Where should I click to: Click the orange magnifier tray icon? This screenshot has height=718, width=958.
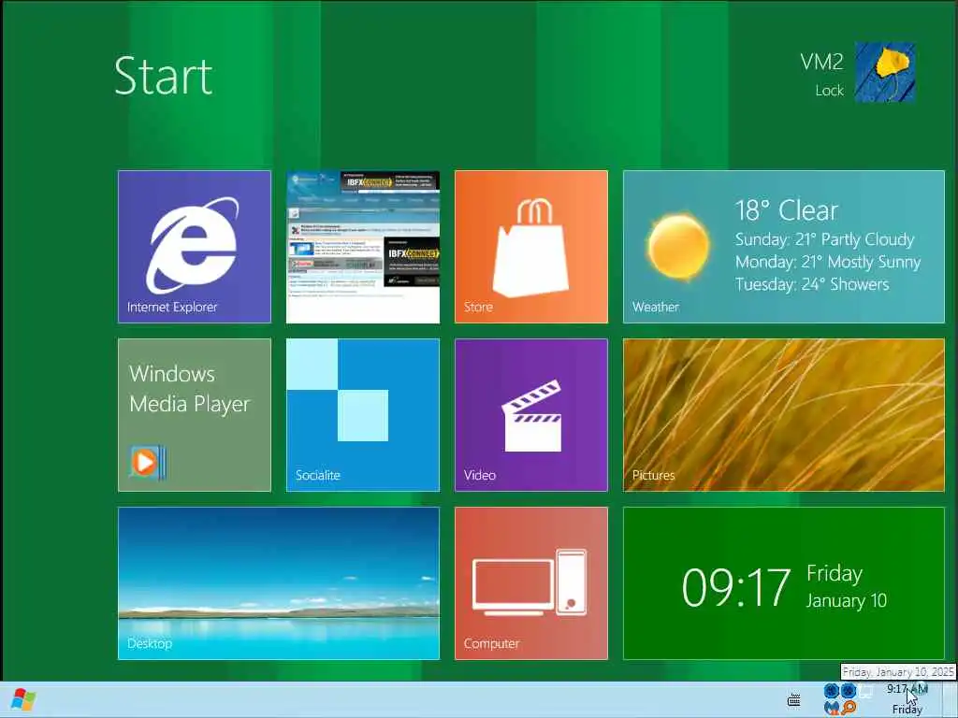pyautogui.click(x=848, y=709)
